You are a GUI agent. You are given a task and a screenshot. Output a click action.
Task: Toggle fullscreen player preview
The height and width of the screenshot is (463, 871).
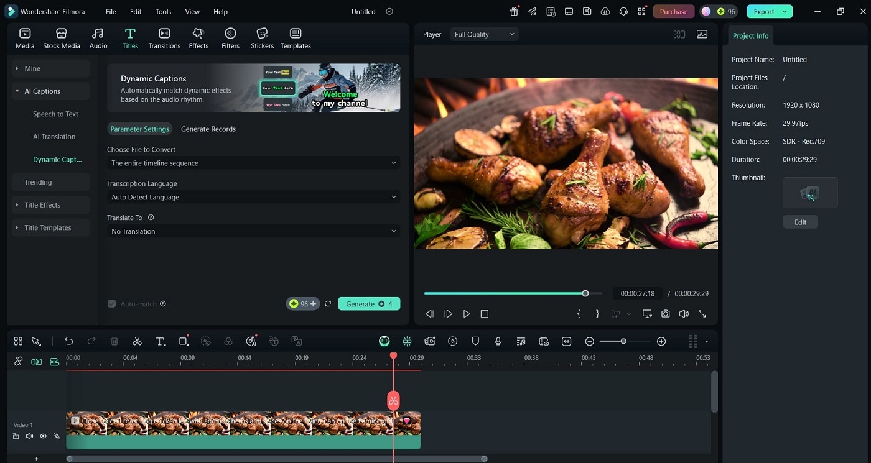[x=702, y=314]
